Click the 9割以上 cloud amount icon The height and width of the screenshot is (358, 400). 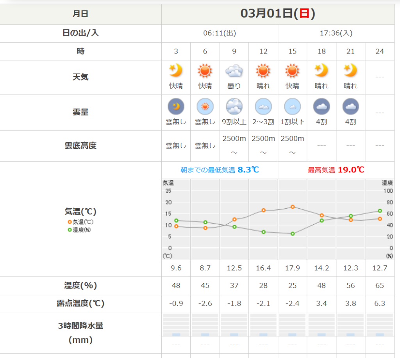tap(234, 106)
